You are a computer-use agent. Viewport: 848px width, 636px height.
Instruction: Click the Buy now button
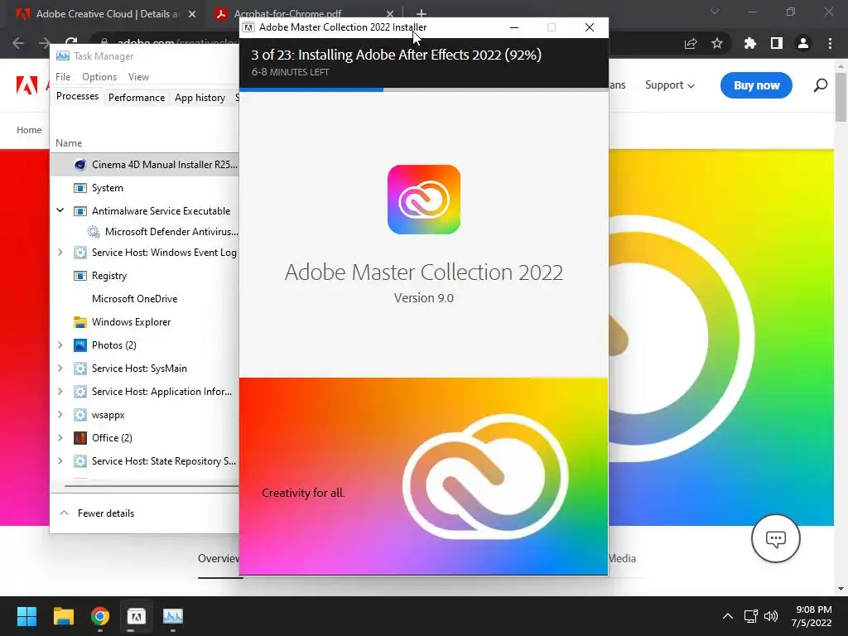pyautogui.click(x=756, y=85)
